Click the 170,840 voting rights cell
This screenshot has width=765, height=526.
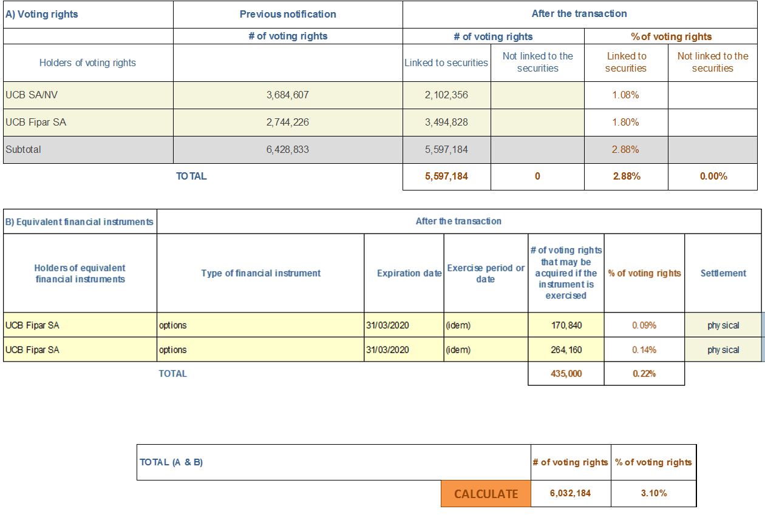click(566, 325)
